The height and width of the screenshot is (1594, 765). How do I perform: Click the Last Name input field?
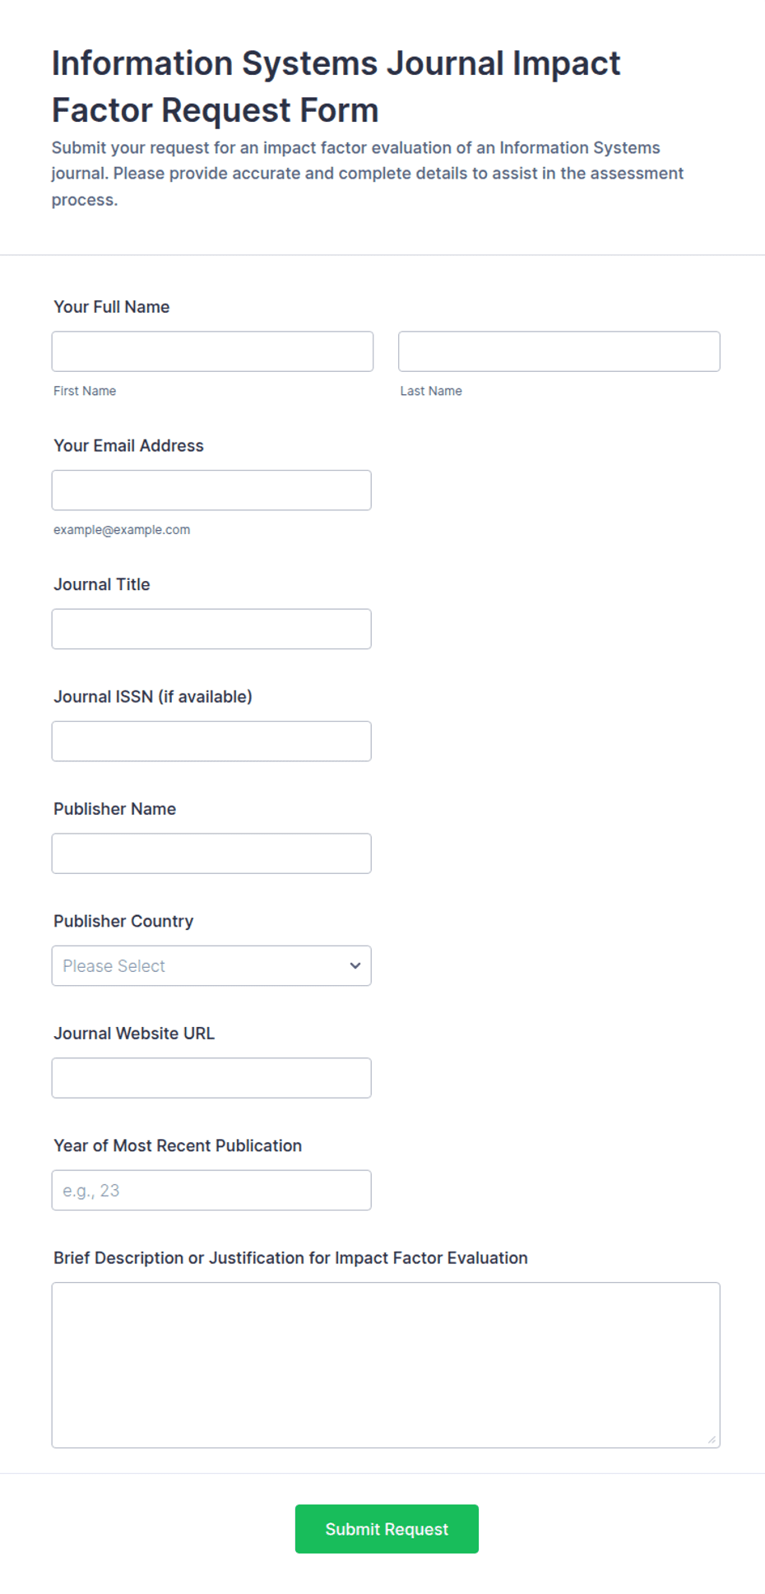click(559, 351)
